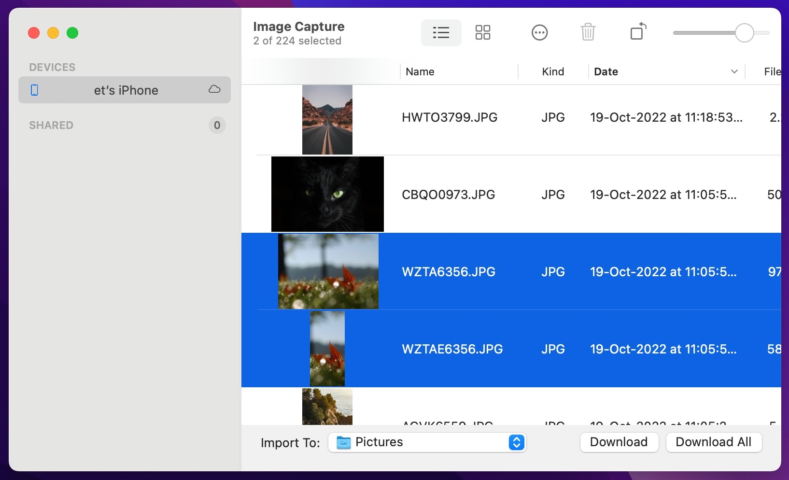Select the iPhone device in sidebar
Screen dimensions: 789x480
pyautogui.click(x=125, y=90)
